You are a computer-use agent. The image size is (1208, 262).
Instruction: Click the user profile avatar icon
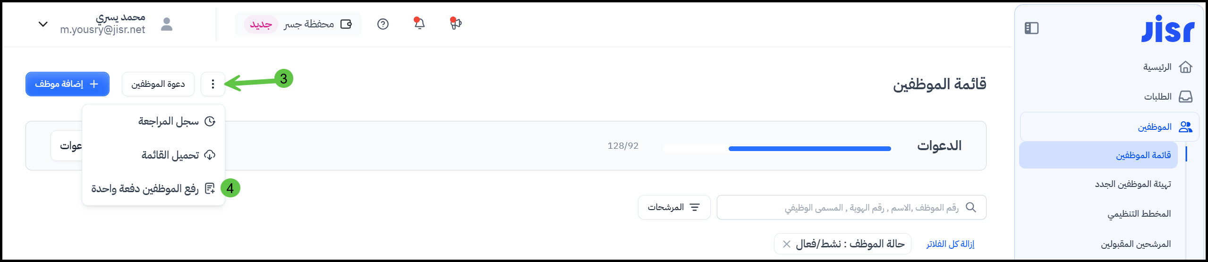coord(167,24)
